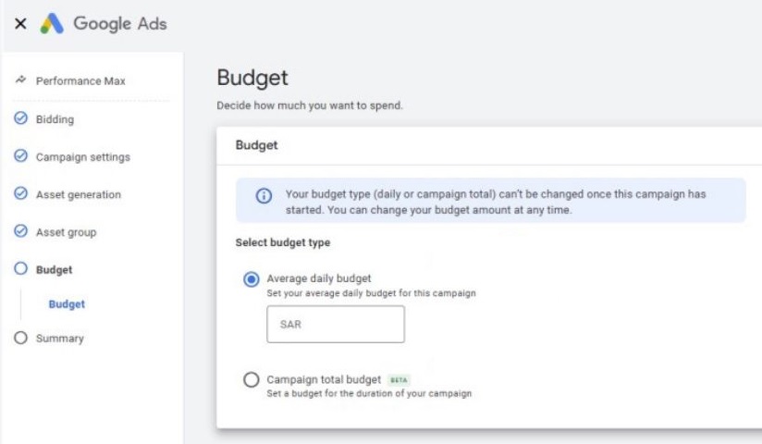
Task: Click the Performance Max trend icon
Action: (x=20, y=81)
